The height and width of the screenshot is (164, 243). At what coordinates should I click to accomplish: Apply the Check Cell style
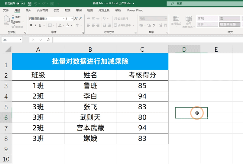coord(230,24)
